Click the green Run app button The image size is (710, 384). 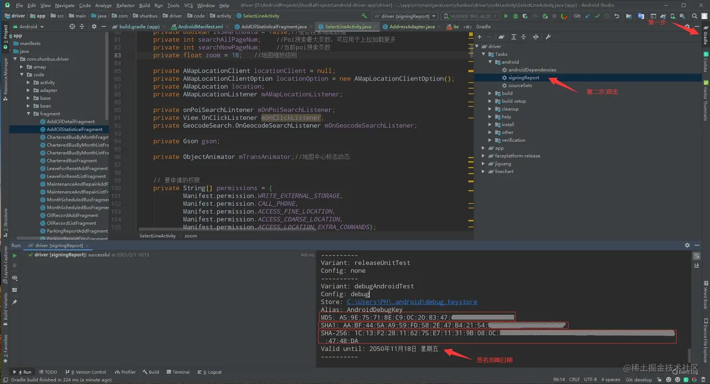[x=506, y=16]
